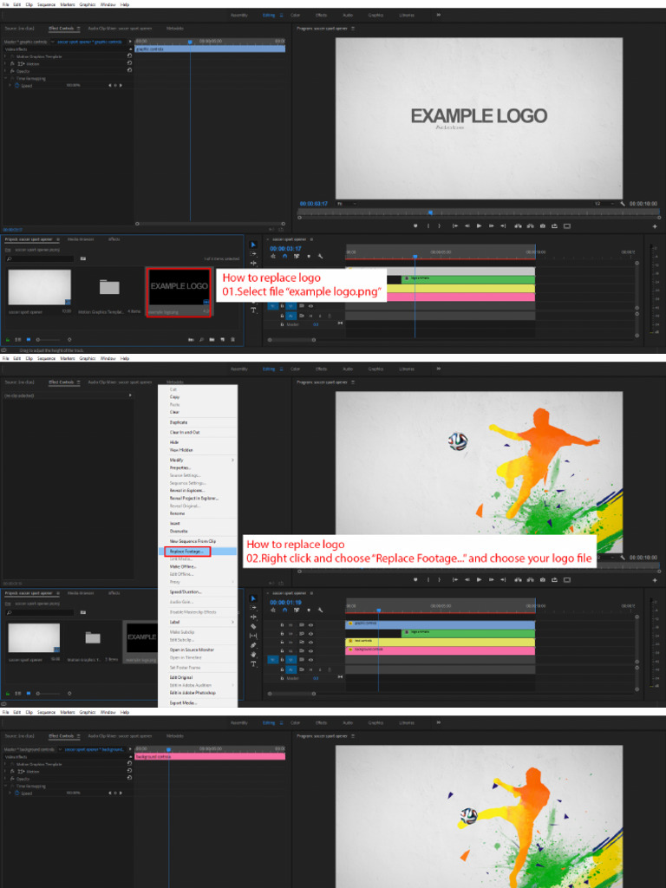Select the example logo.png thumbnail outlined in red

(x=179, y=291)
